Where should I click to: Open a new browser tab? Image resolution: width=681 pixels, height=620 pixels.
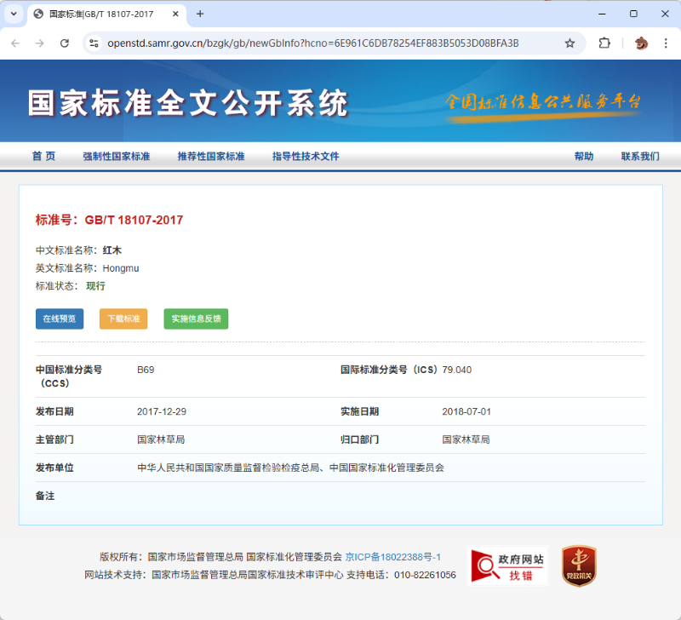tap(200, 14)
